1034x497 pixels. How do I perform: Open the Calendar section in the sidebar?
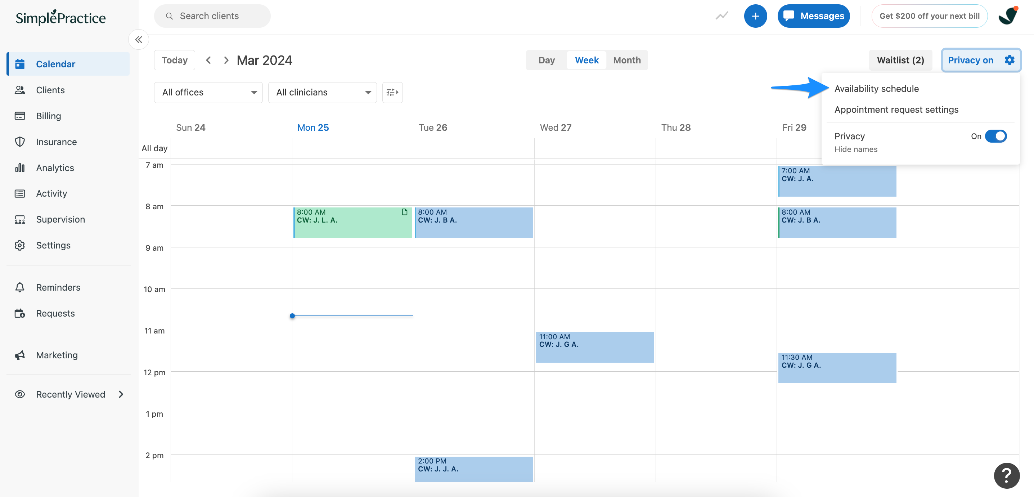[x=55, y=64]
